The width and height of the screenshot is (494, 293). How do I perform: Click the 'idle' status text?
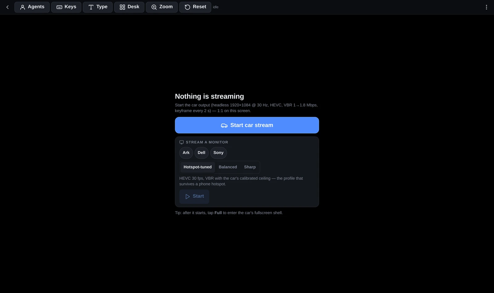coord(216,7)
